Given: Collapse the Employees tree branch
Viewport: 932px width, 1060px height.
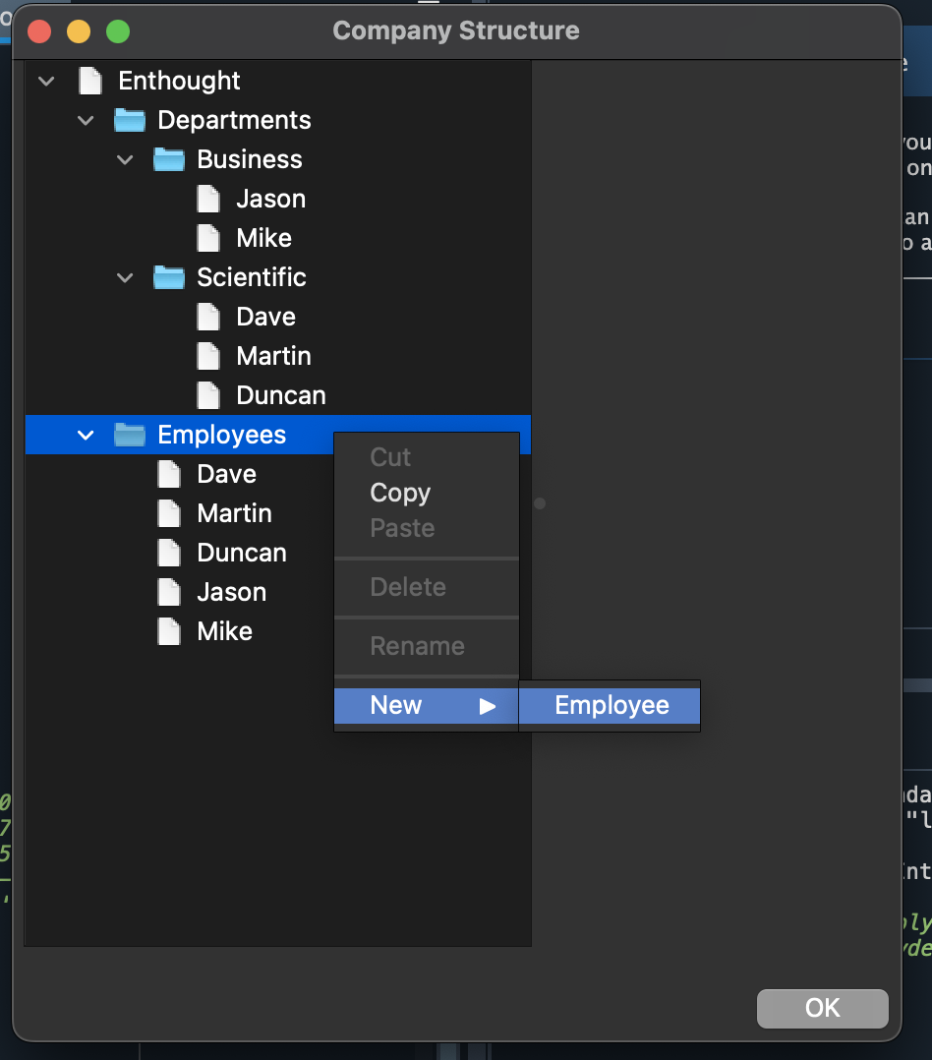Looking at the screenshot, I should click(x=85, y=434).
